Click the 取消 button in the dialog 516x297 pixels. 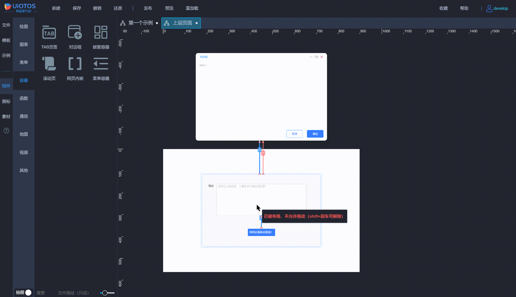click(294, 134)
